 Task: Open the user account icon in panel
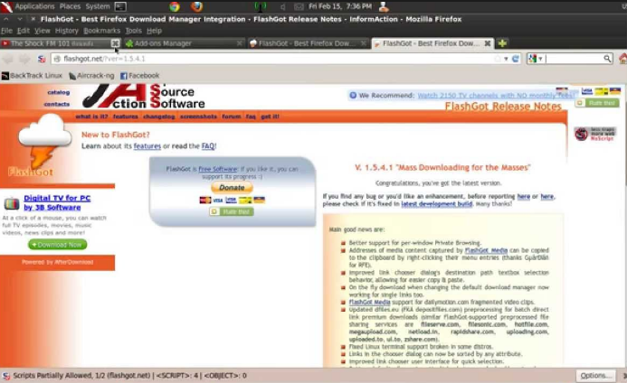[384, 6]
